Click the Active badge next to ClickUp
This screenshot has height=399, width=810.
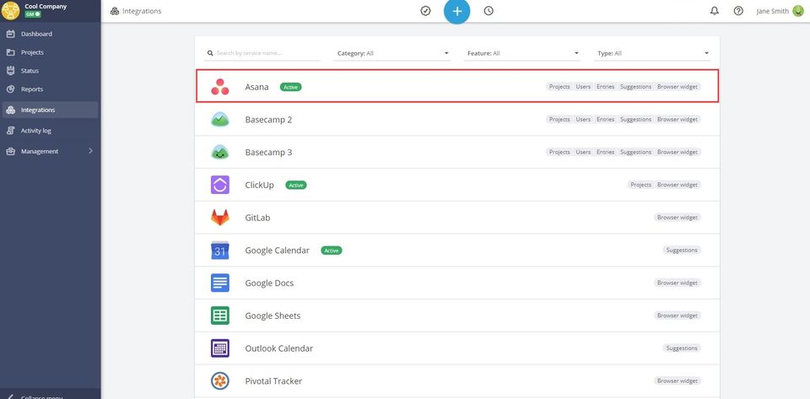click(296, 185)
